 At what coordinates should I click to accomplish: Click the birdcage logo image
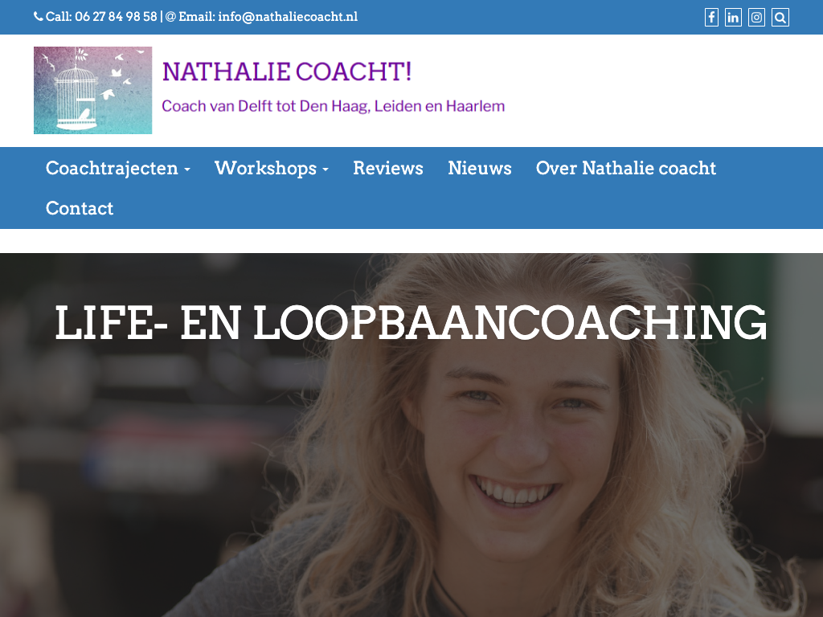click(x=93, y=90)
